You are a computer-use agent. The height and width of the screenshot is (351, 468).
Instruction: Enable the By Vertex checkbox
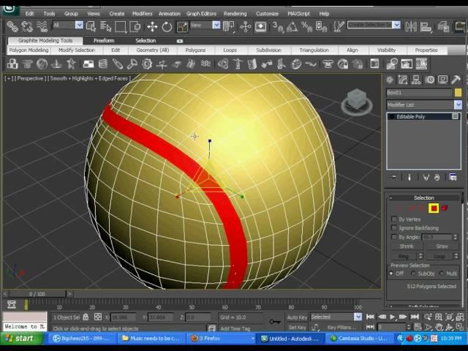[394, 219]
